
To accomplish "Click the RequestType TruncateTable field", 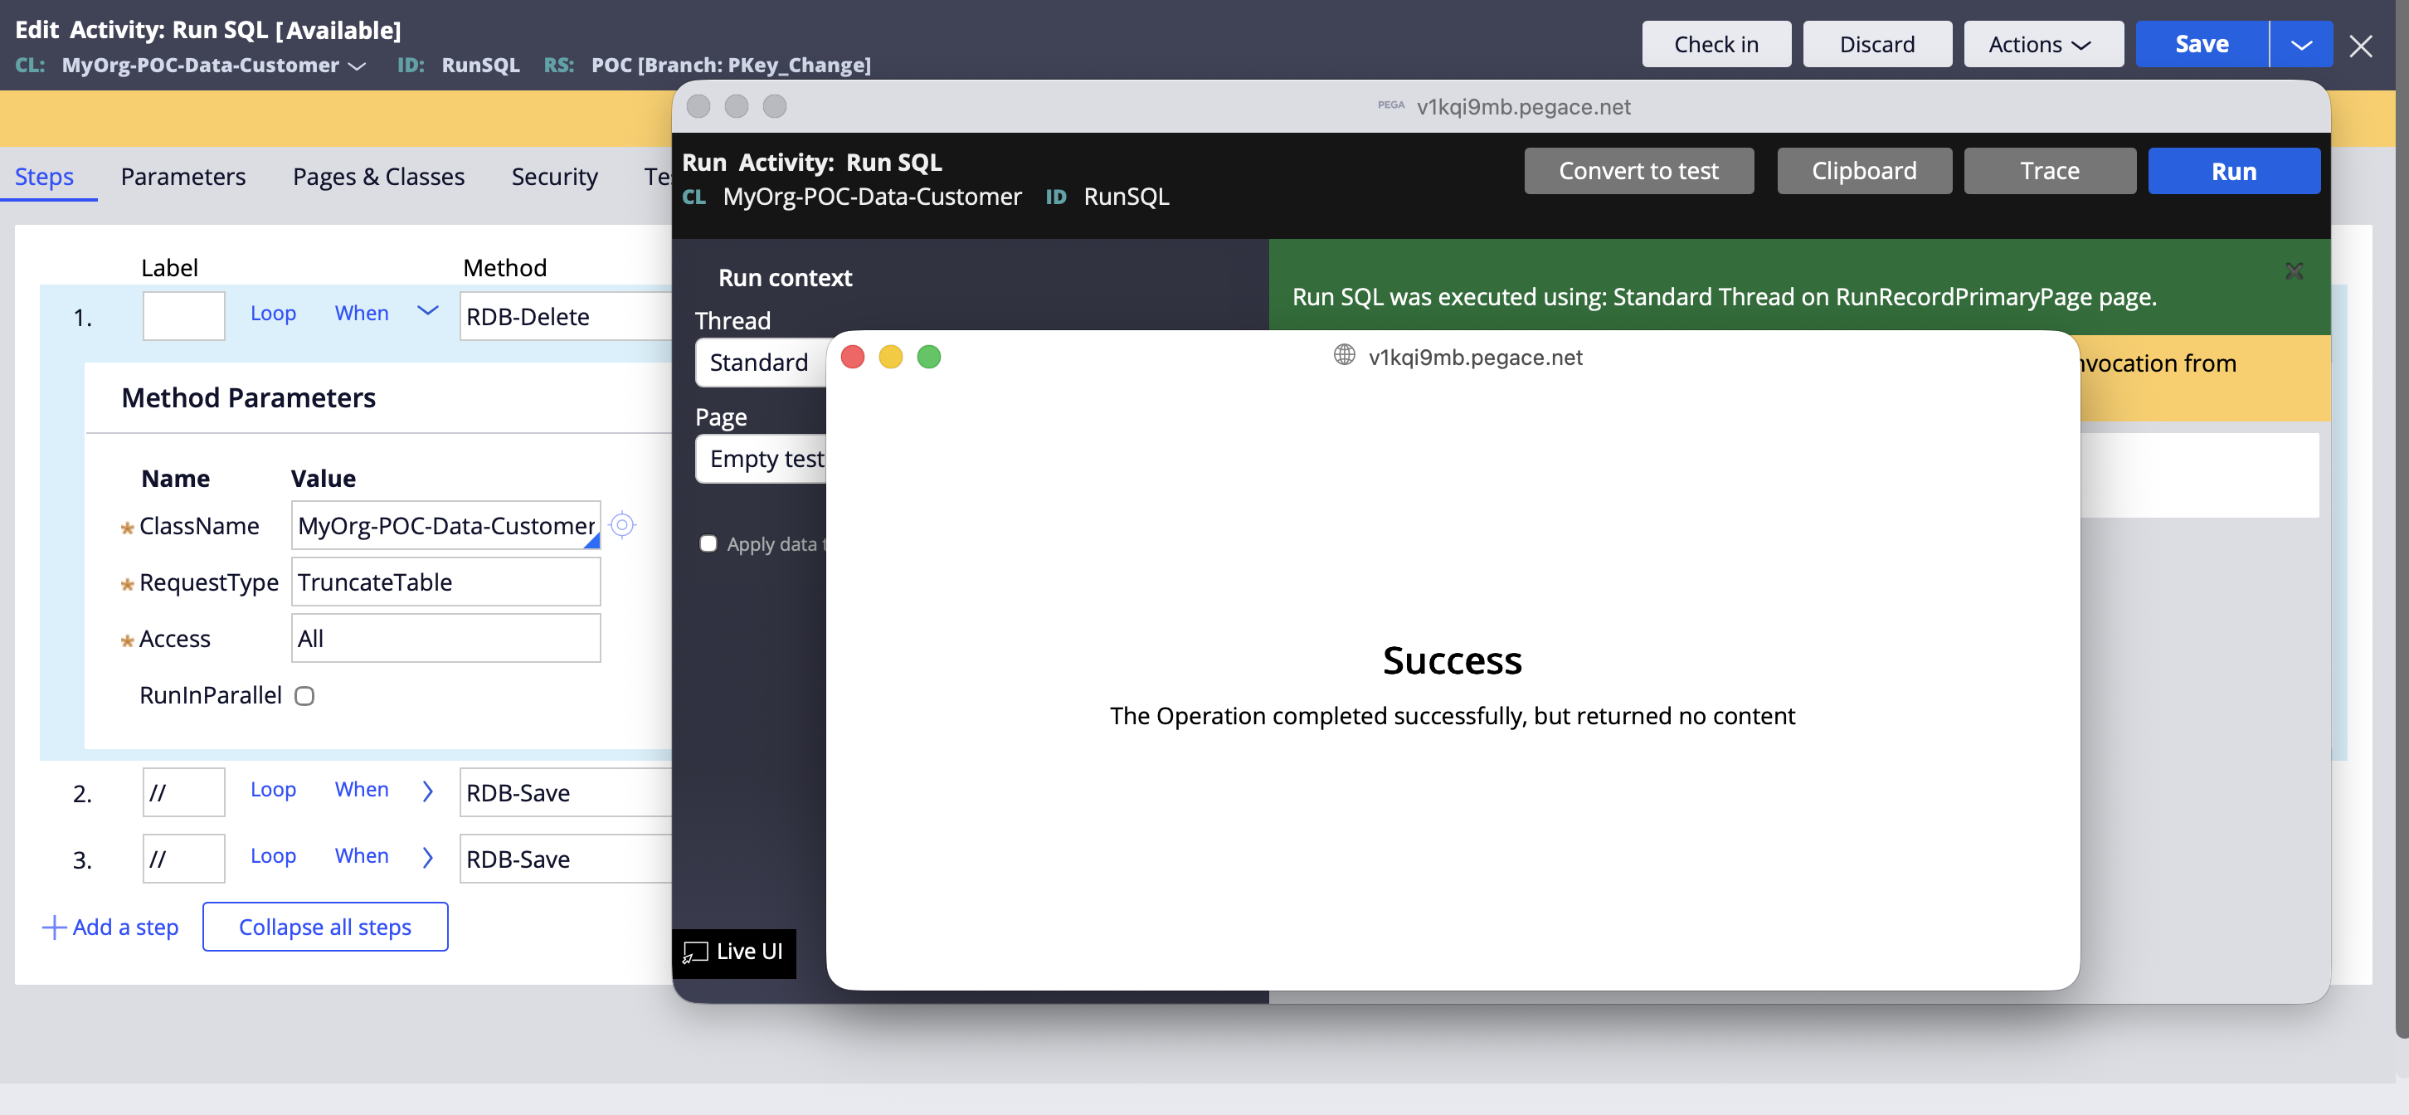I will click(x=445, y=582).
